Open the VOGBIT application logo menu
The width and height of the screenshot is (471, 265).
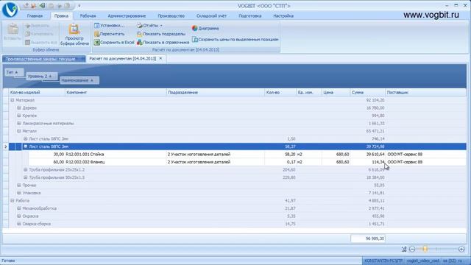[x=10, y=10]
